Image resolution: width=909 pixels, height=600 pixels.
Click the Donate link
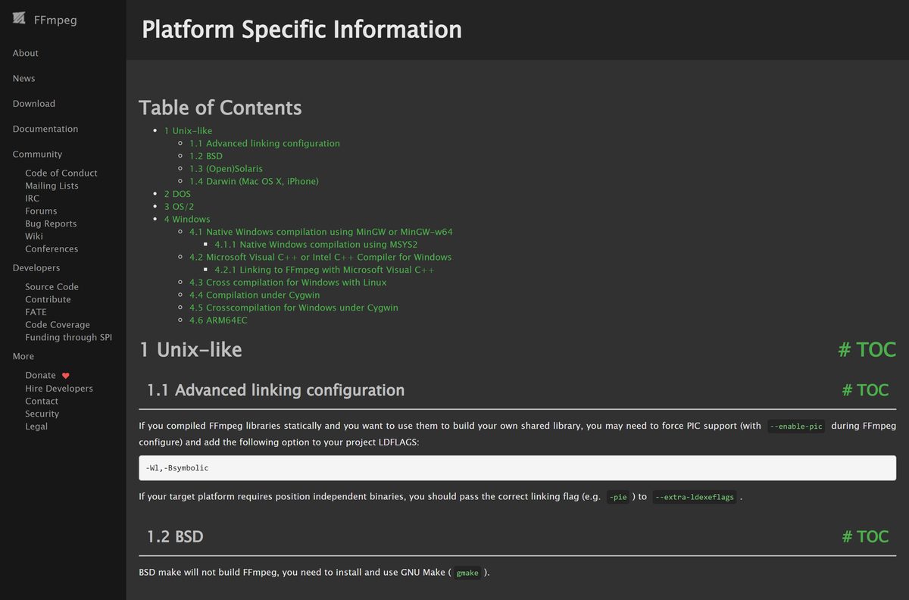click(40, 375)
